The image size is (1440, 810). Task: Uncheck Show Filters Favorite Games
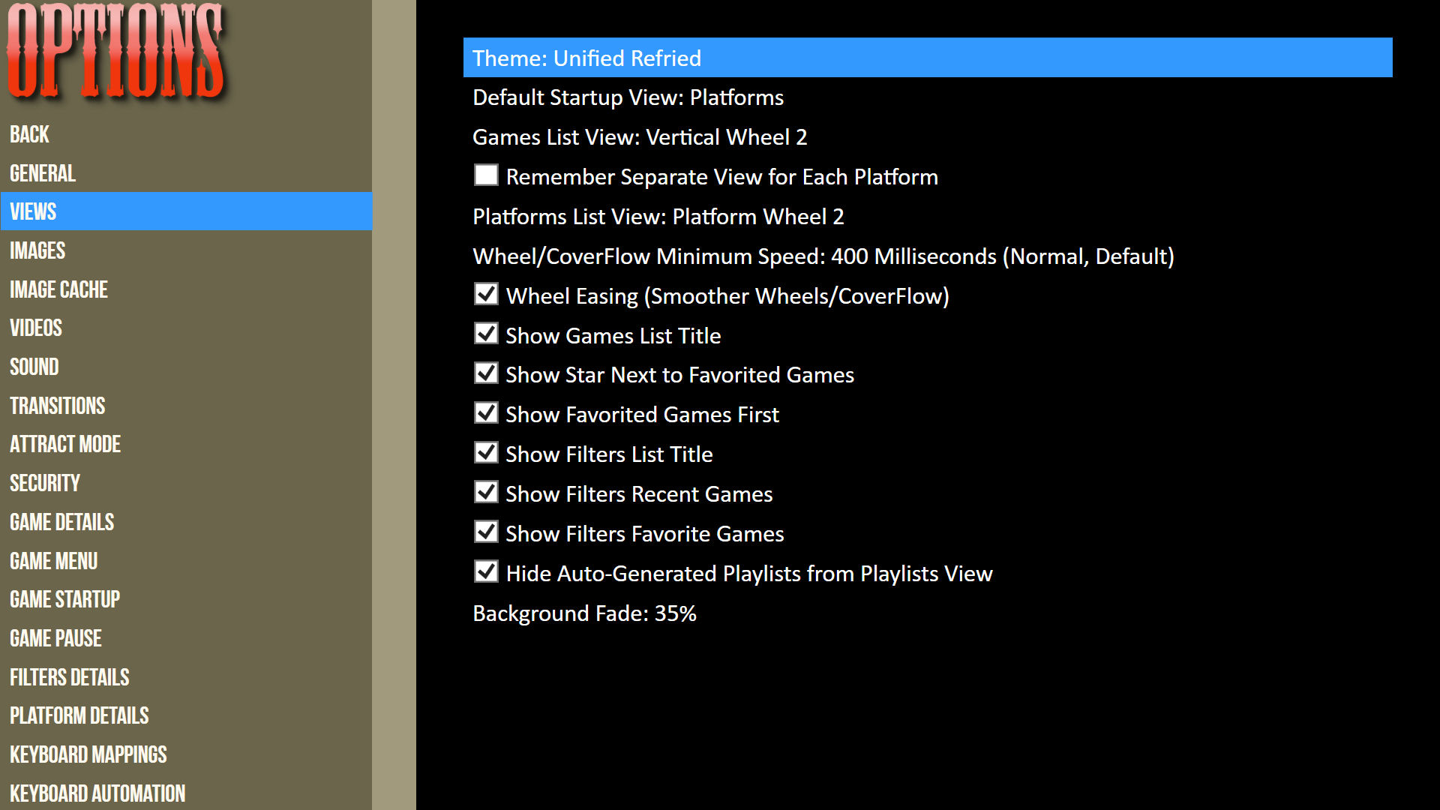(x=486, y=532)
